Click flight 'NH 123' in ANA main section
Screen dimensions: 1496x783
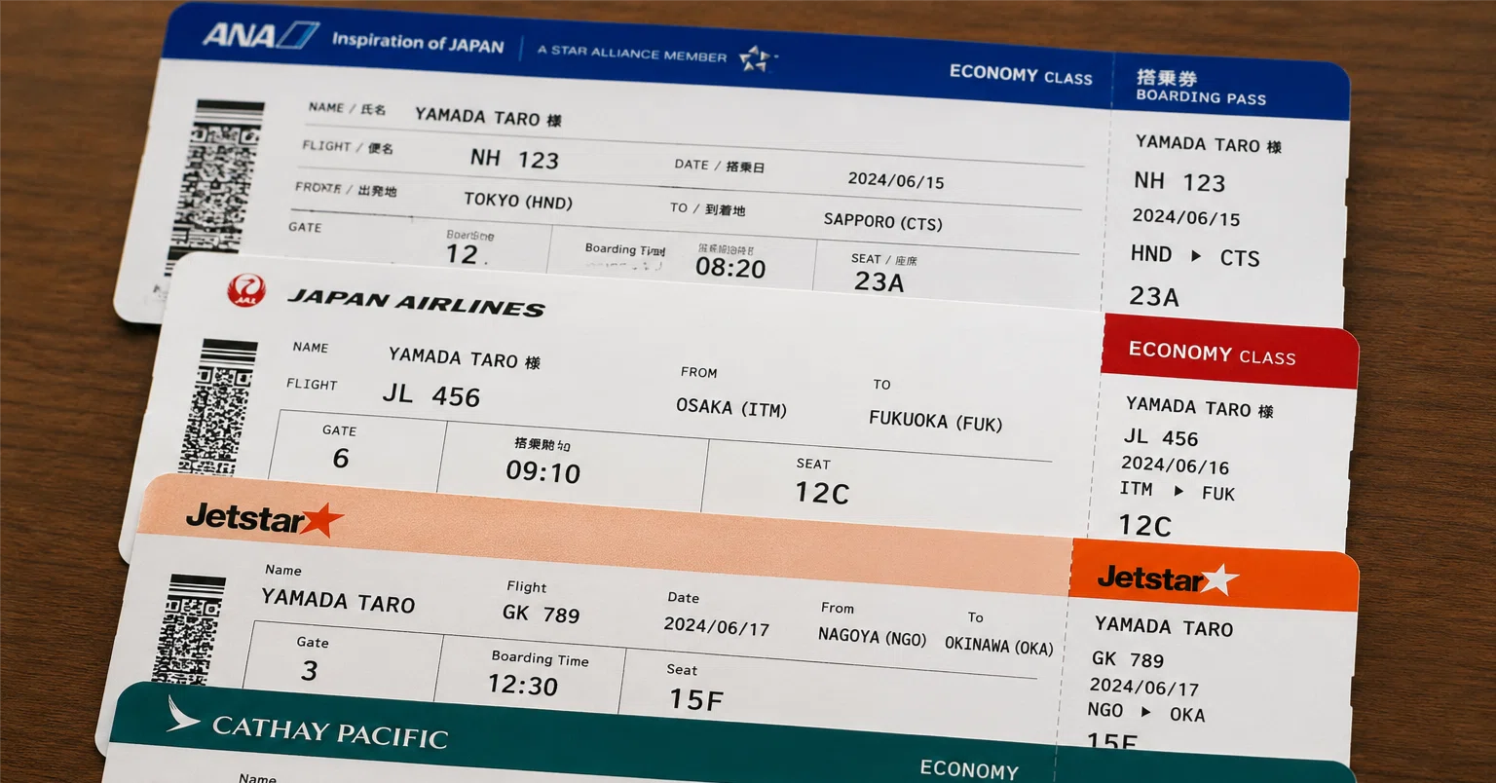[x=514, y=159]
